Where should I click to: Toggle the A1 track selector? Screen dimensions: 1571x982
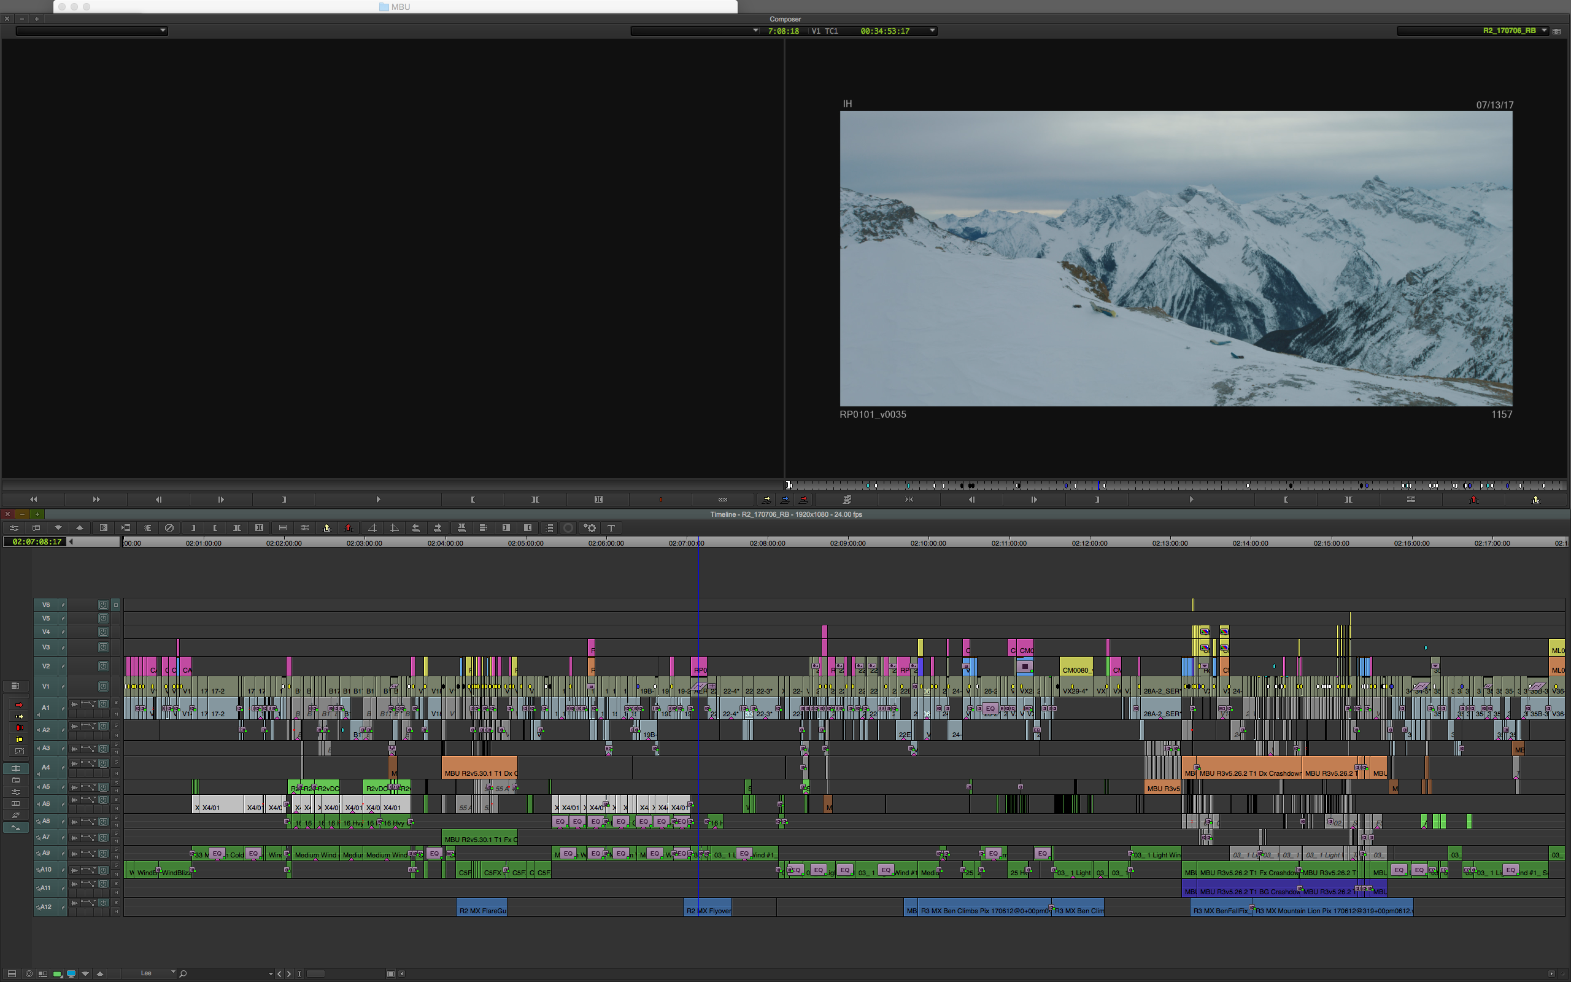pos(45,708)
